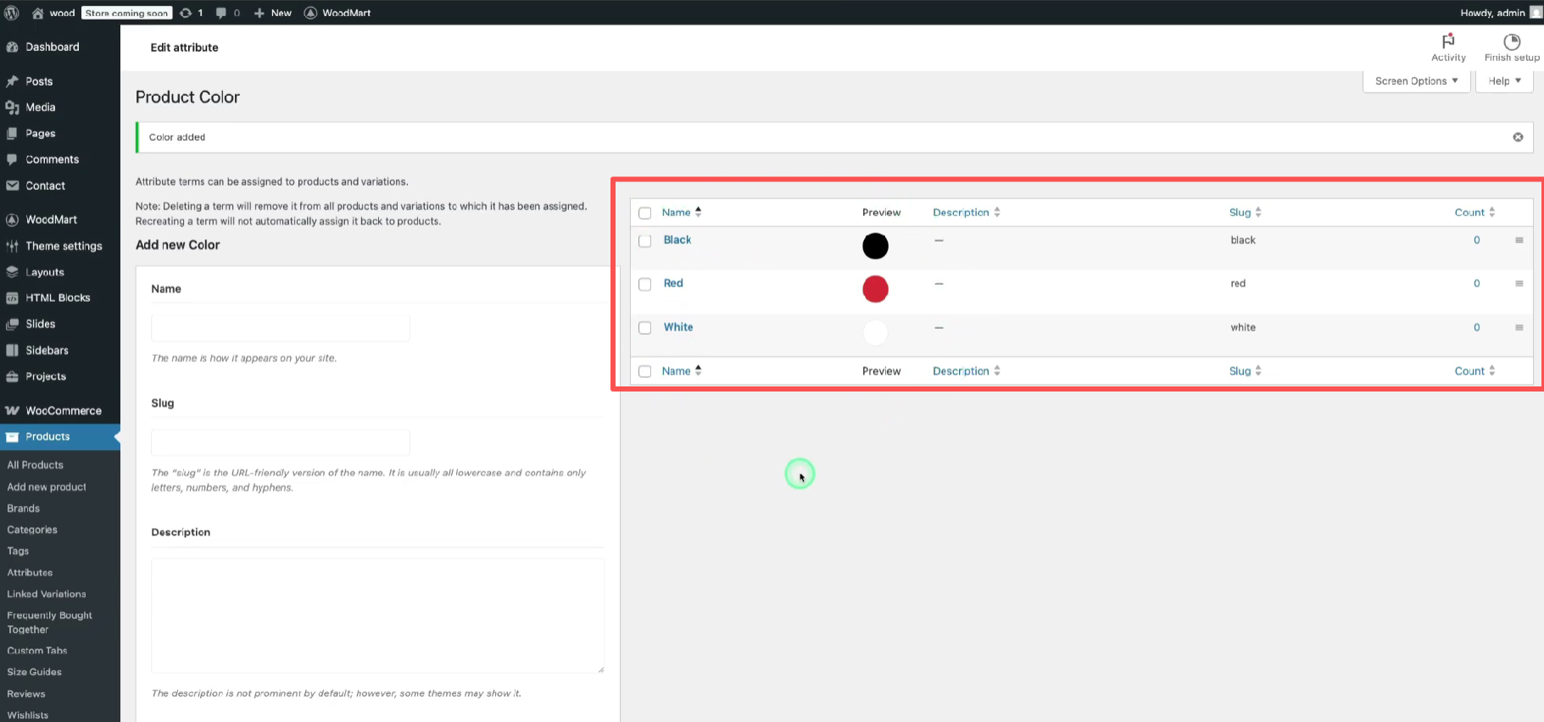The image size is (1544, 722).
Task: Focus the Description textarea
Action: point(378,615)
